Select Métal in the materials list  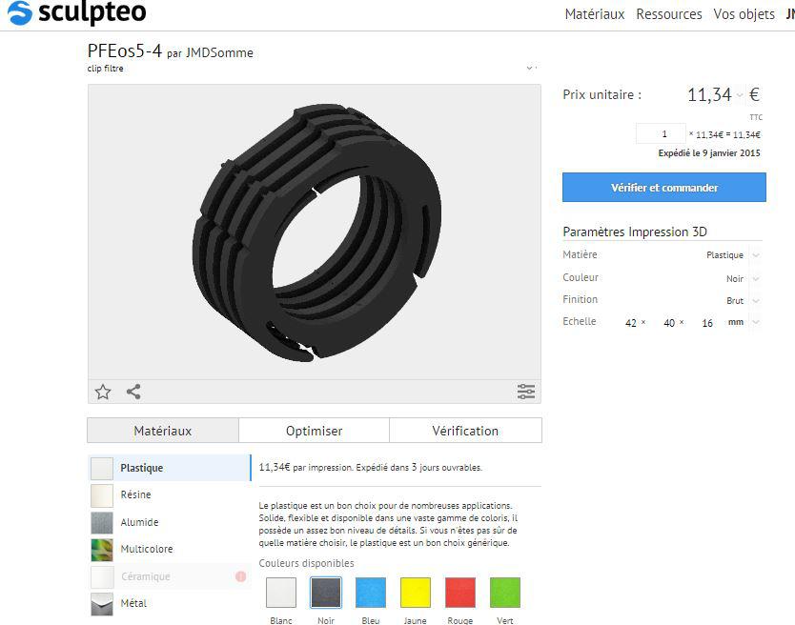tap(170, 603)
